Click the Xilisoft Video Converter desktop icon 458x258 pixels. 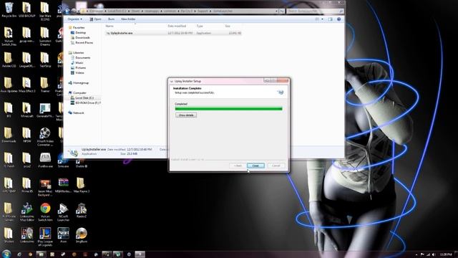(x=44, y=136)
